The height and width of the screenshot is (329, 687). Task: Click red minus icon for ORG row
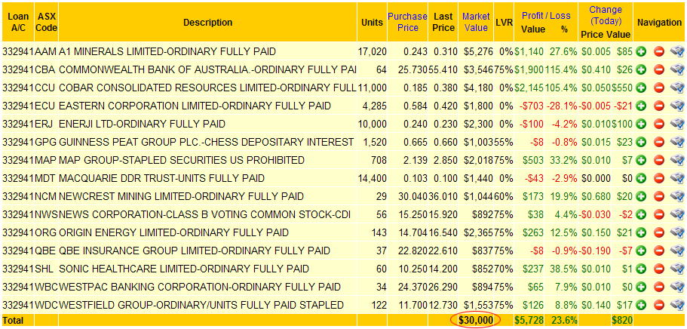point(658,233)
